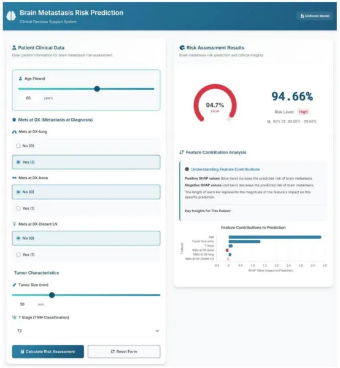The width and height of the screenshot is (340, 368).
Task: Click the icon beside Mets at DX-Distant LN
Action: pos(14,224)
